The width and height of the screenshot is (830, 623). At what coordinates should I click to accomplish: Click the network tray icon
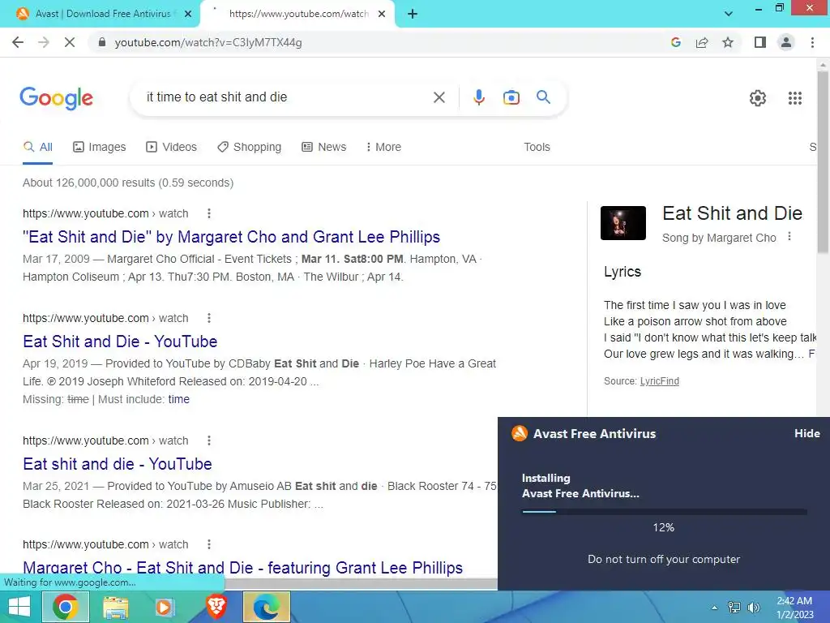pyautogui.click(x=734, y=607)
